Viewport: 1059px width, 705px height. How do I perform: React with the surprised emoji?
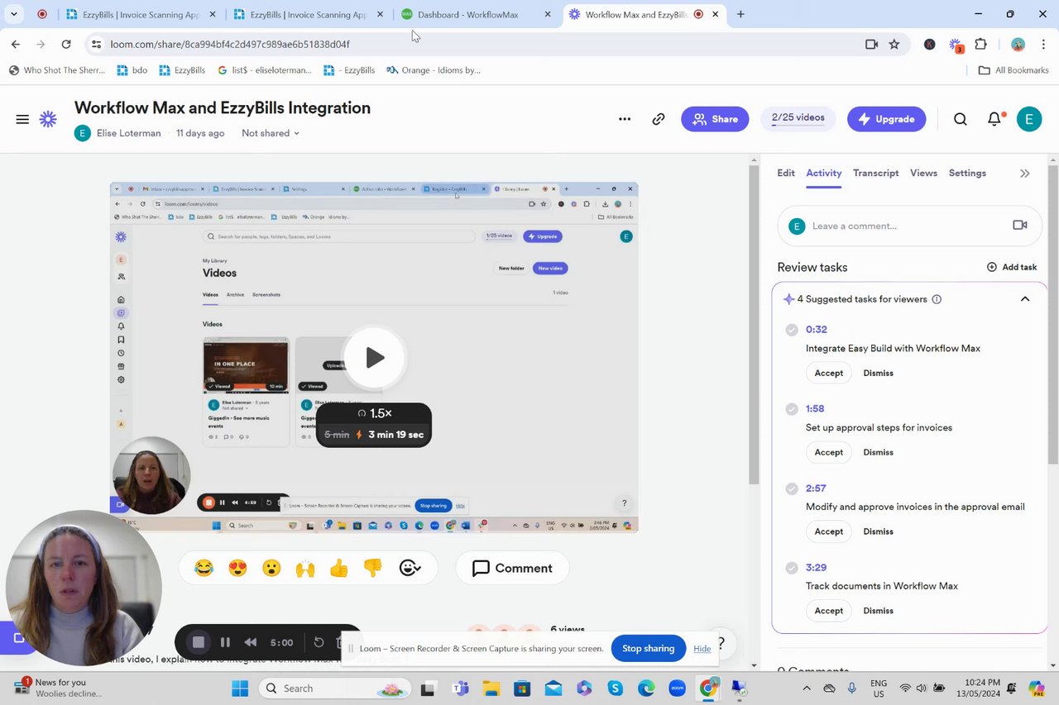tap(271, 568)
